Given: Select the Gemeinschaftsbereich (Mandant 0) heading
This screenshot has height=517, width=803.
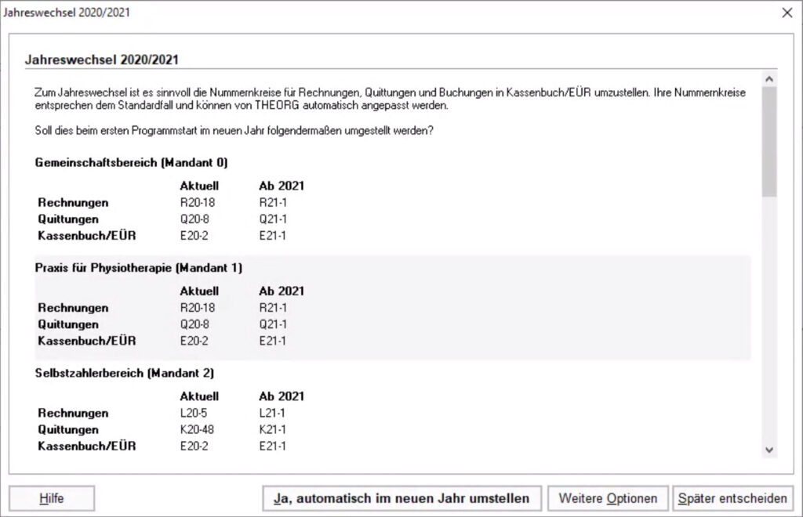Looking at the screenshot, I should pyautogui.click(x=131, y=163).
